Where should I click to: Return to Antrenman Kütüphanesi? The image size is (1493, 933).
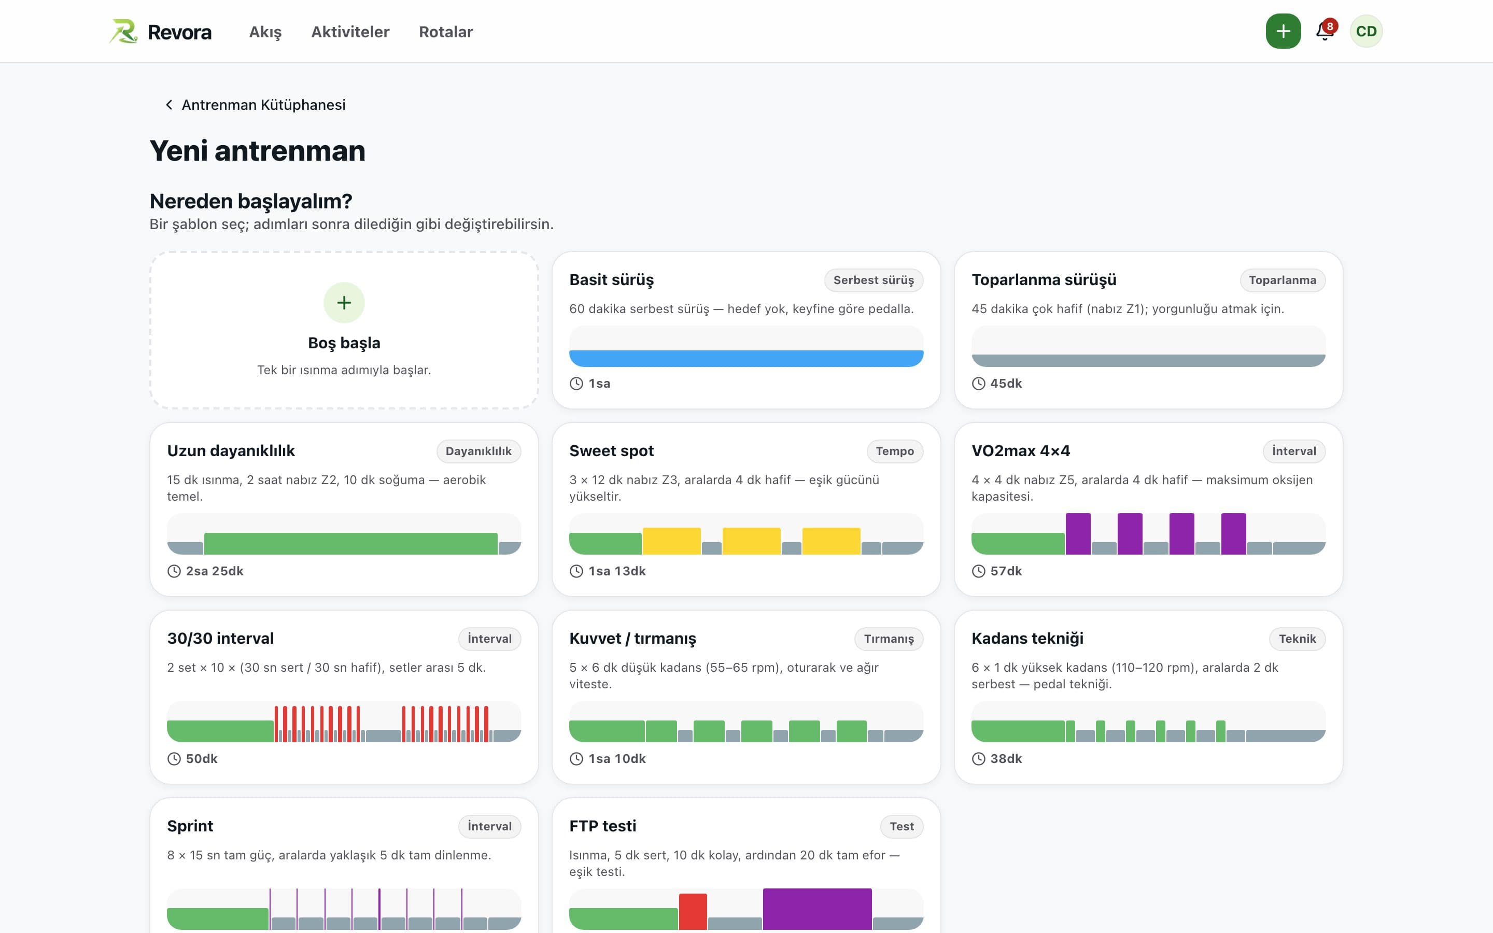click(x=263, y=105)
